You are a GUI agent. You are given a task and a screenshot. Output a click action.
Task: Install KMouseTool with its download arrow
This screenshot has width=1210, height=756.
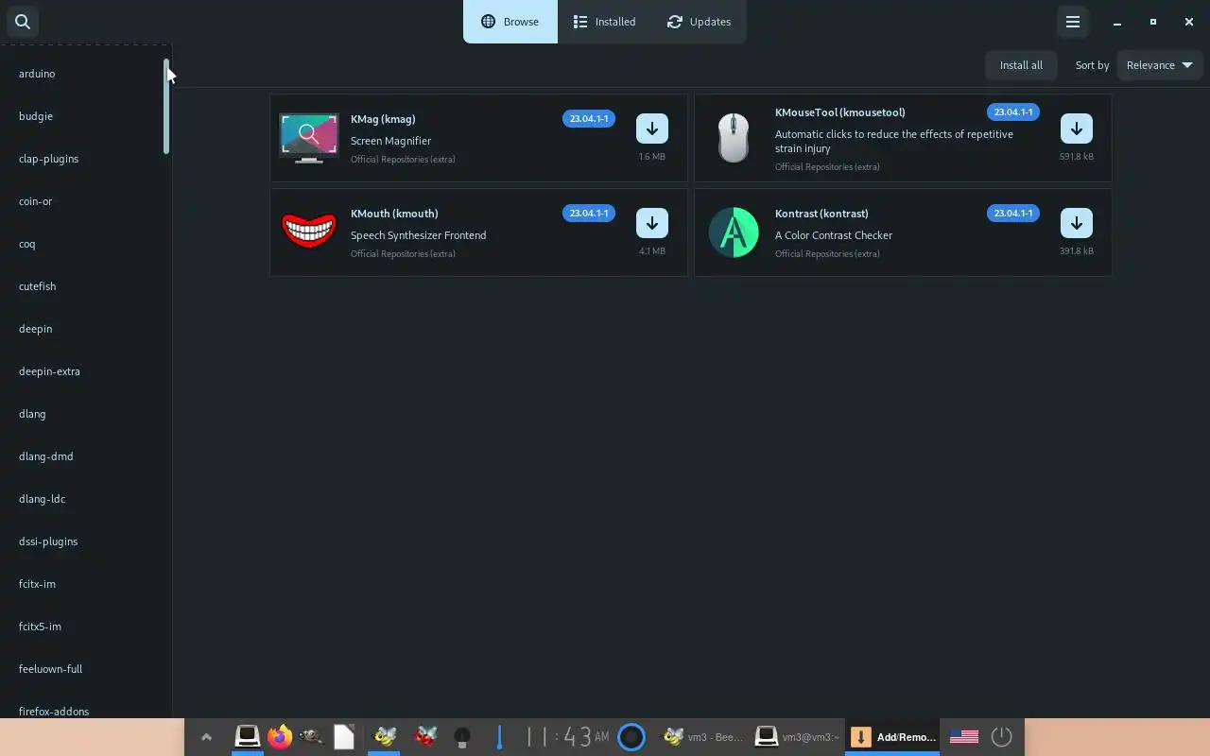point(1077,129)
